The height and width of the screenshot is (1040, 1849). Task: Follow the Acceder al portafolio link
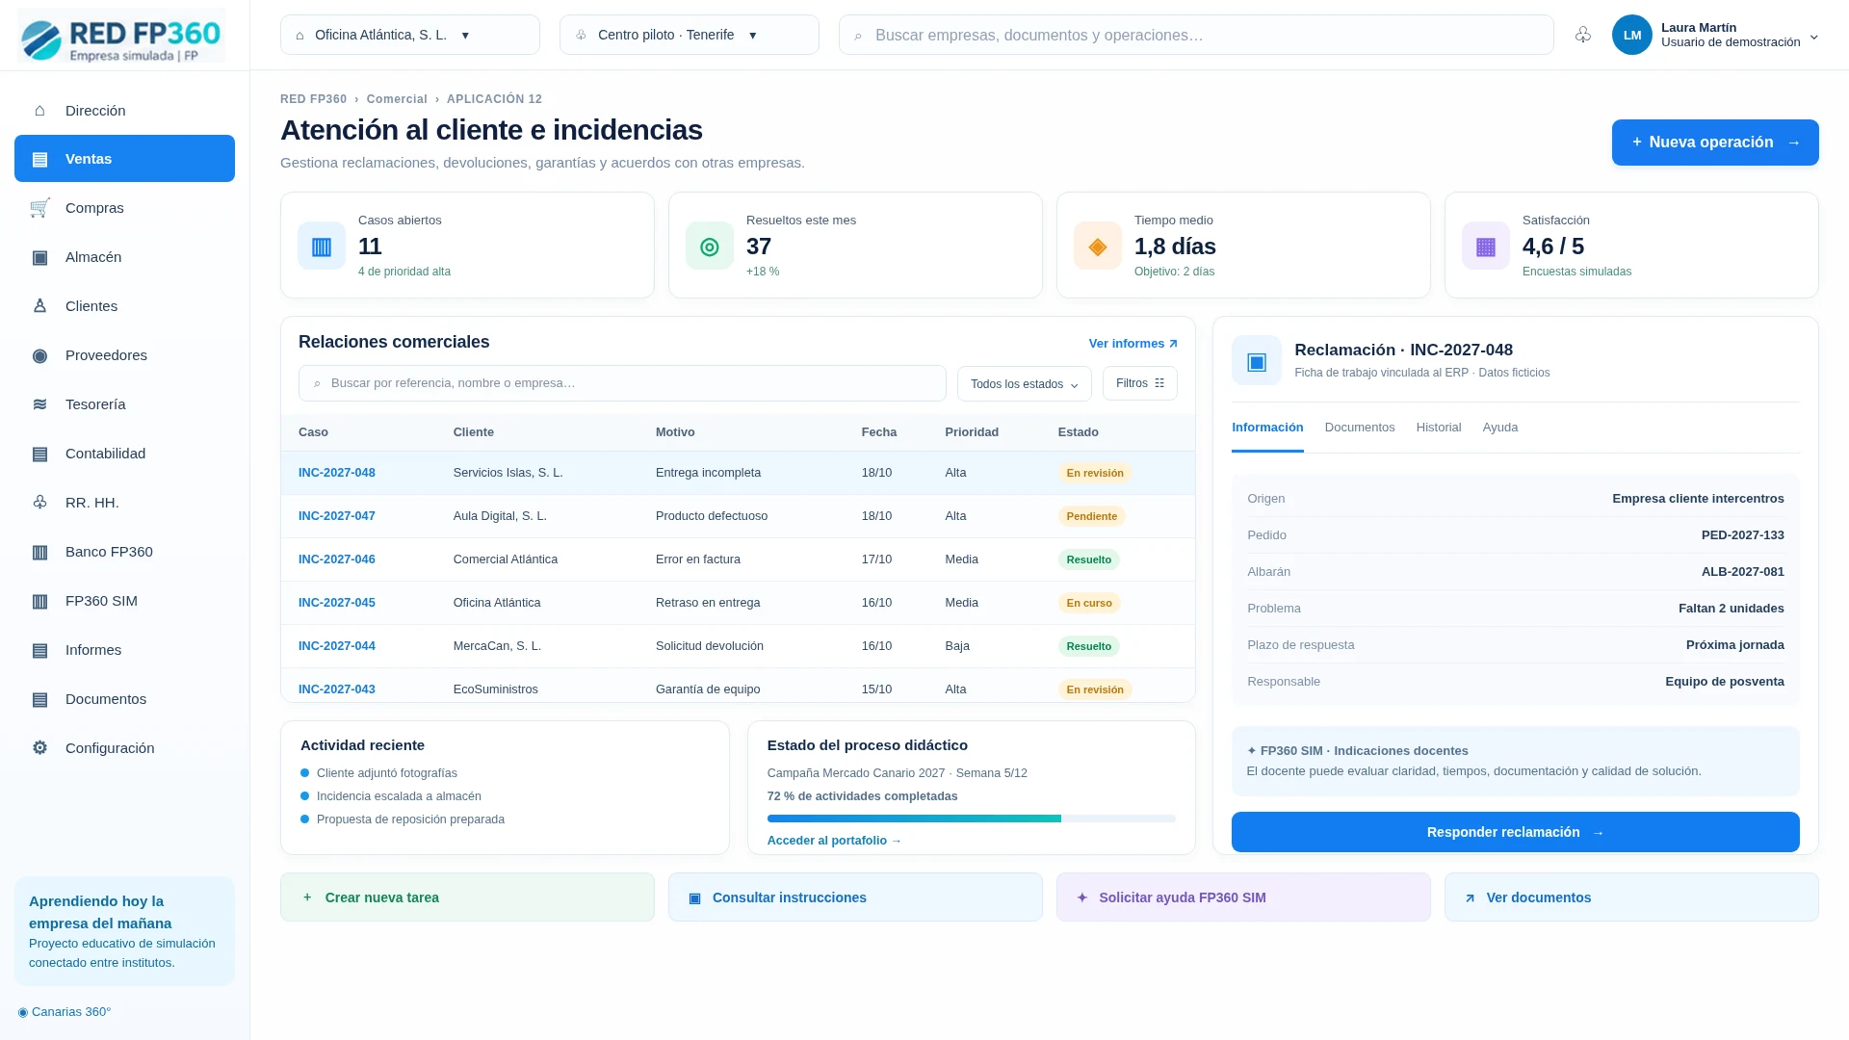click(x=834, y=841)
